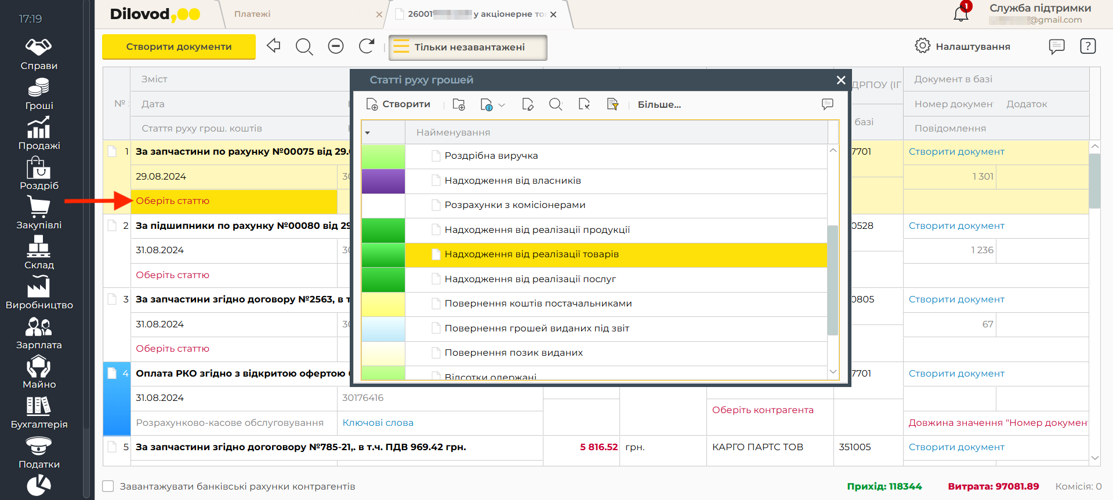Click the refresh arrow in toolbar
The width and height of the screenshot is (1113, 500).
pos(366,46)
